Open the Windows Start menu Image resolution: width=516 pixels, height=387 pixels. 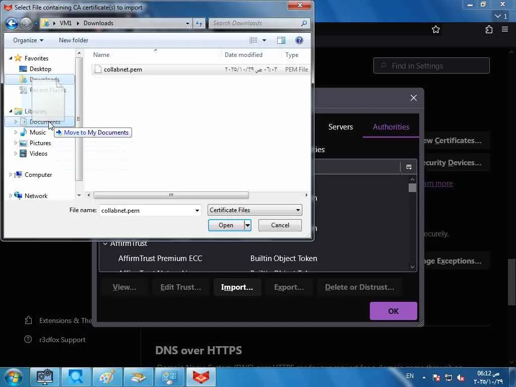tap(13, 377)
